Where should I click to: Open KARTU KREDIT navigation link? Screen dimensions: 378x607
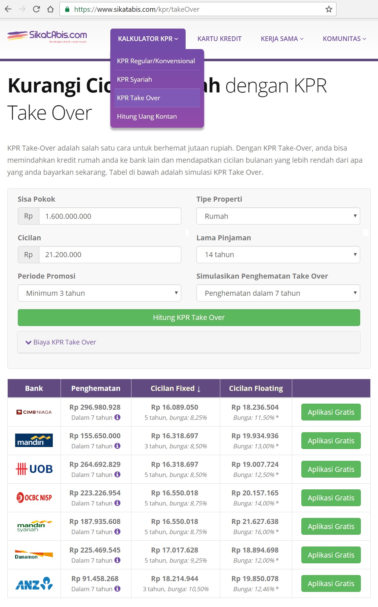(x=219, y=39)
